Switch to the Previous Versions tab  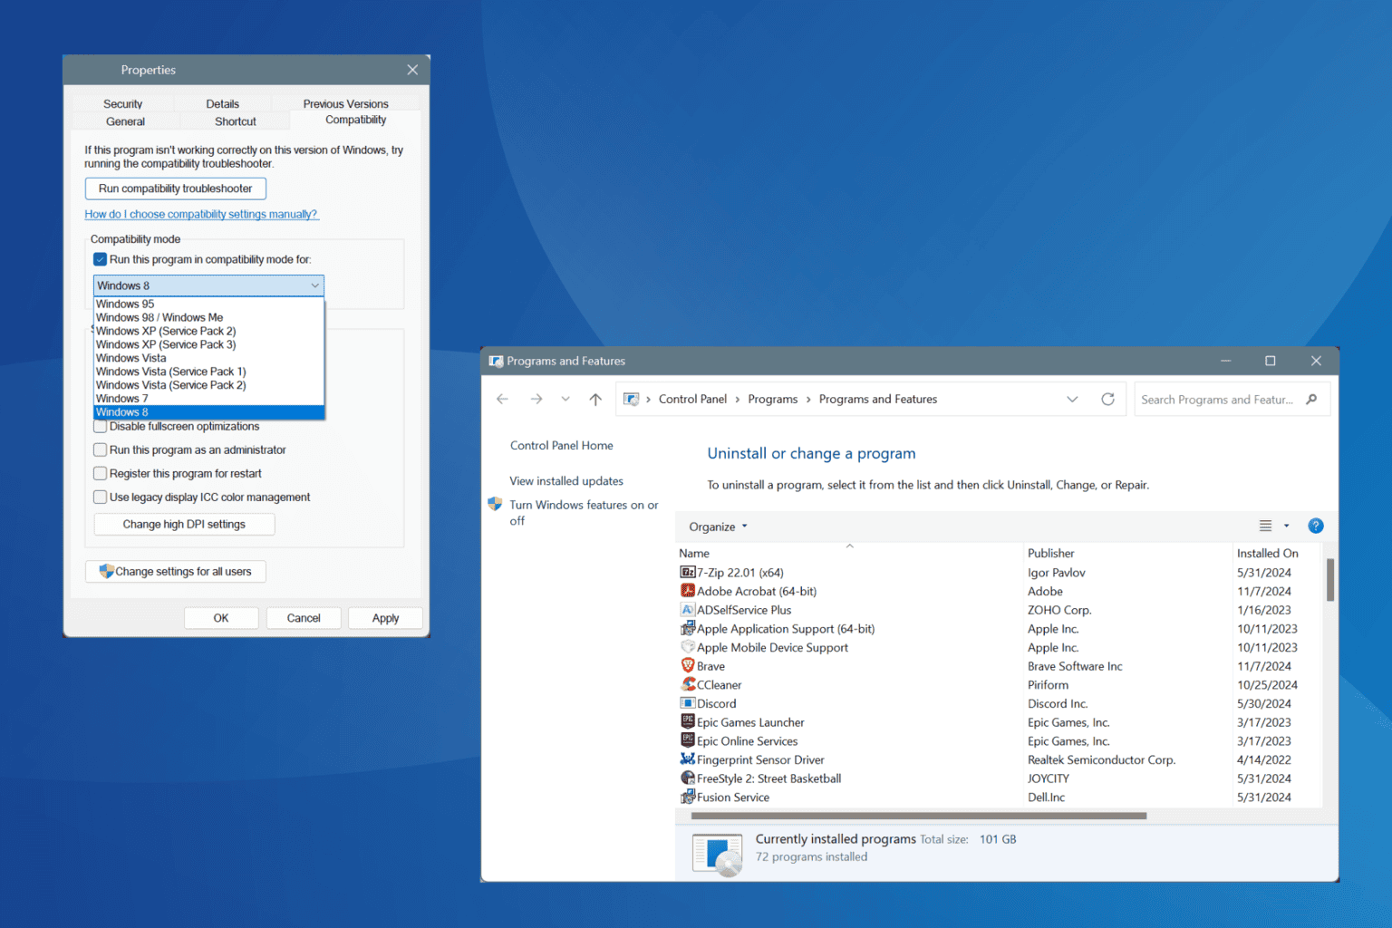345,103
